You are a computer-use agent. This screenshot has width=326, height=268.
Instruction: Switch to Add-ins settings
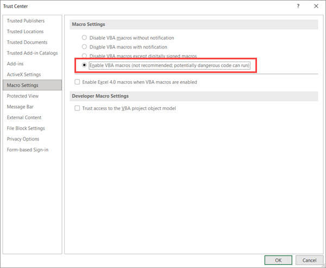point(15,64)
